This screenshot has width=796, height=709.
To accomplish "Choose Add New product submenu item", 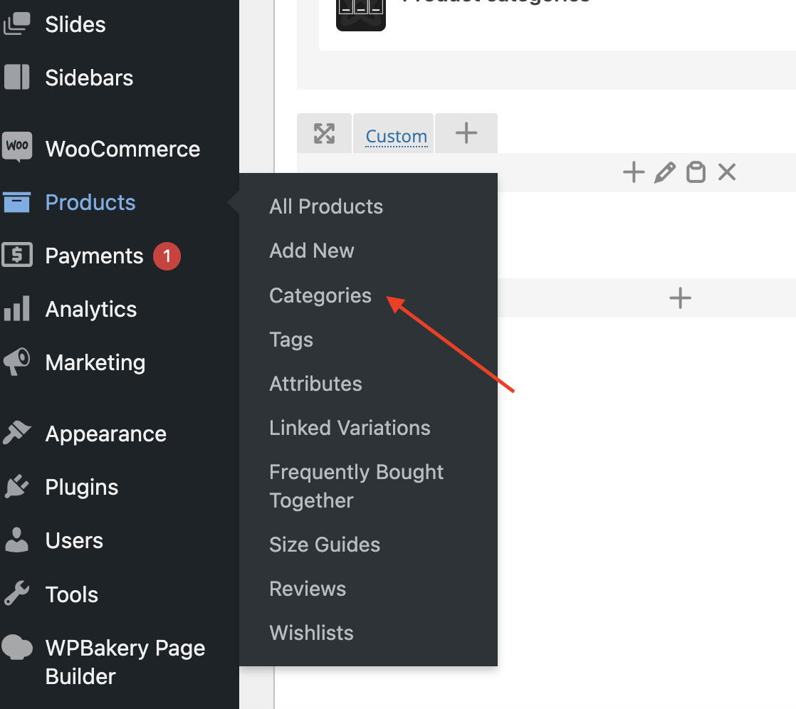I will tap(312, 251).
